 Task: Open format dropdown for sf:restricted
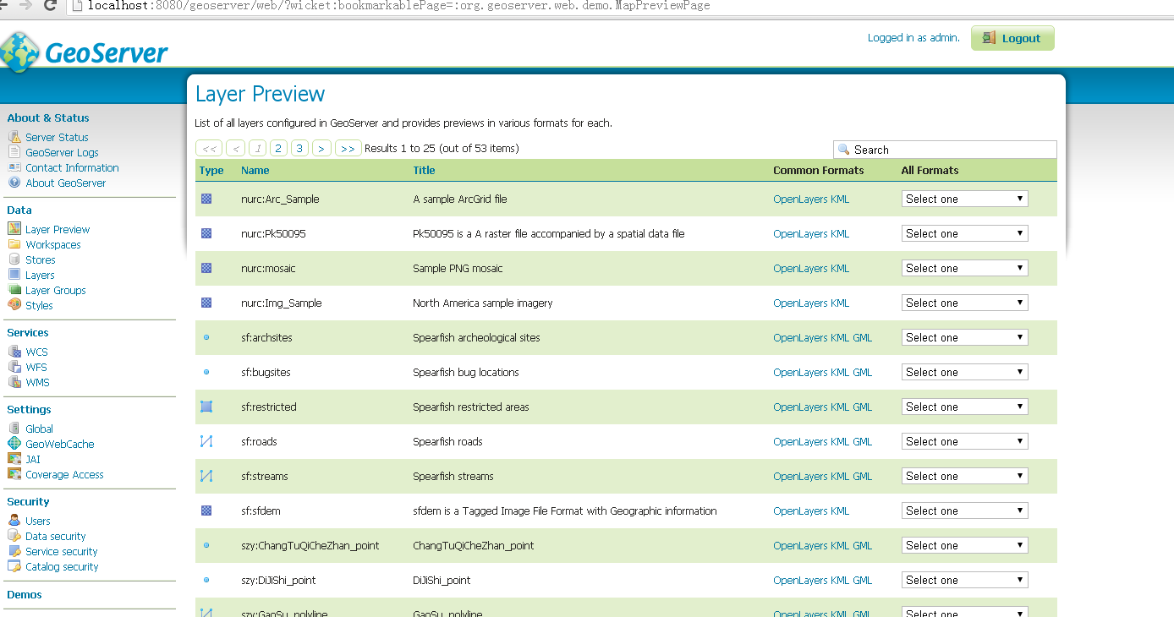pyautogui.click(x=964, y=407)
